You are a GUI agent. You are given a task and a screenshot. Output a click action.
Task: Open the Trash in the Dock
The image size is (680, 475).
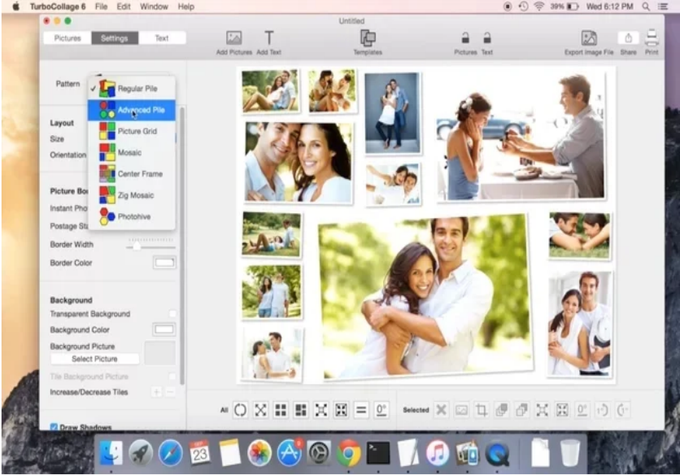pyautogui.click(x=569, y=453)
